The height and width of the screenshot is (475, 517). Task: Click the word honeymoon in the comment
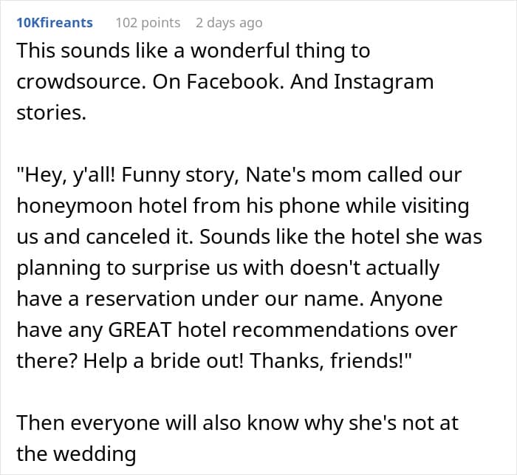pyautogui.click(x=74, y=206)
